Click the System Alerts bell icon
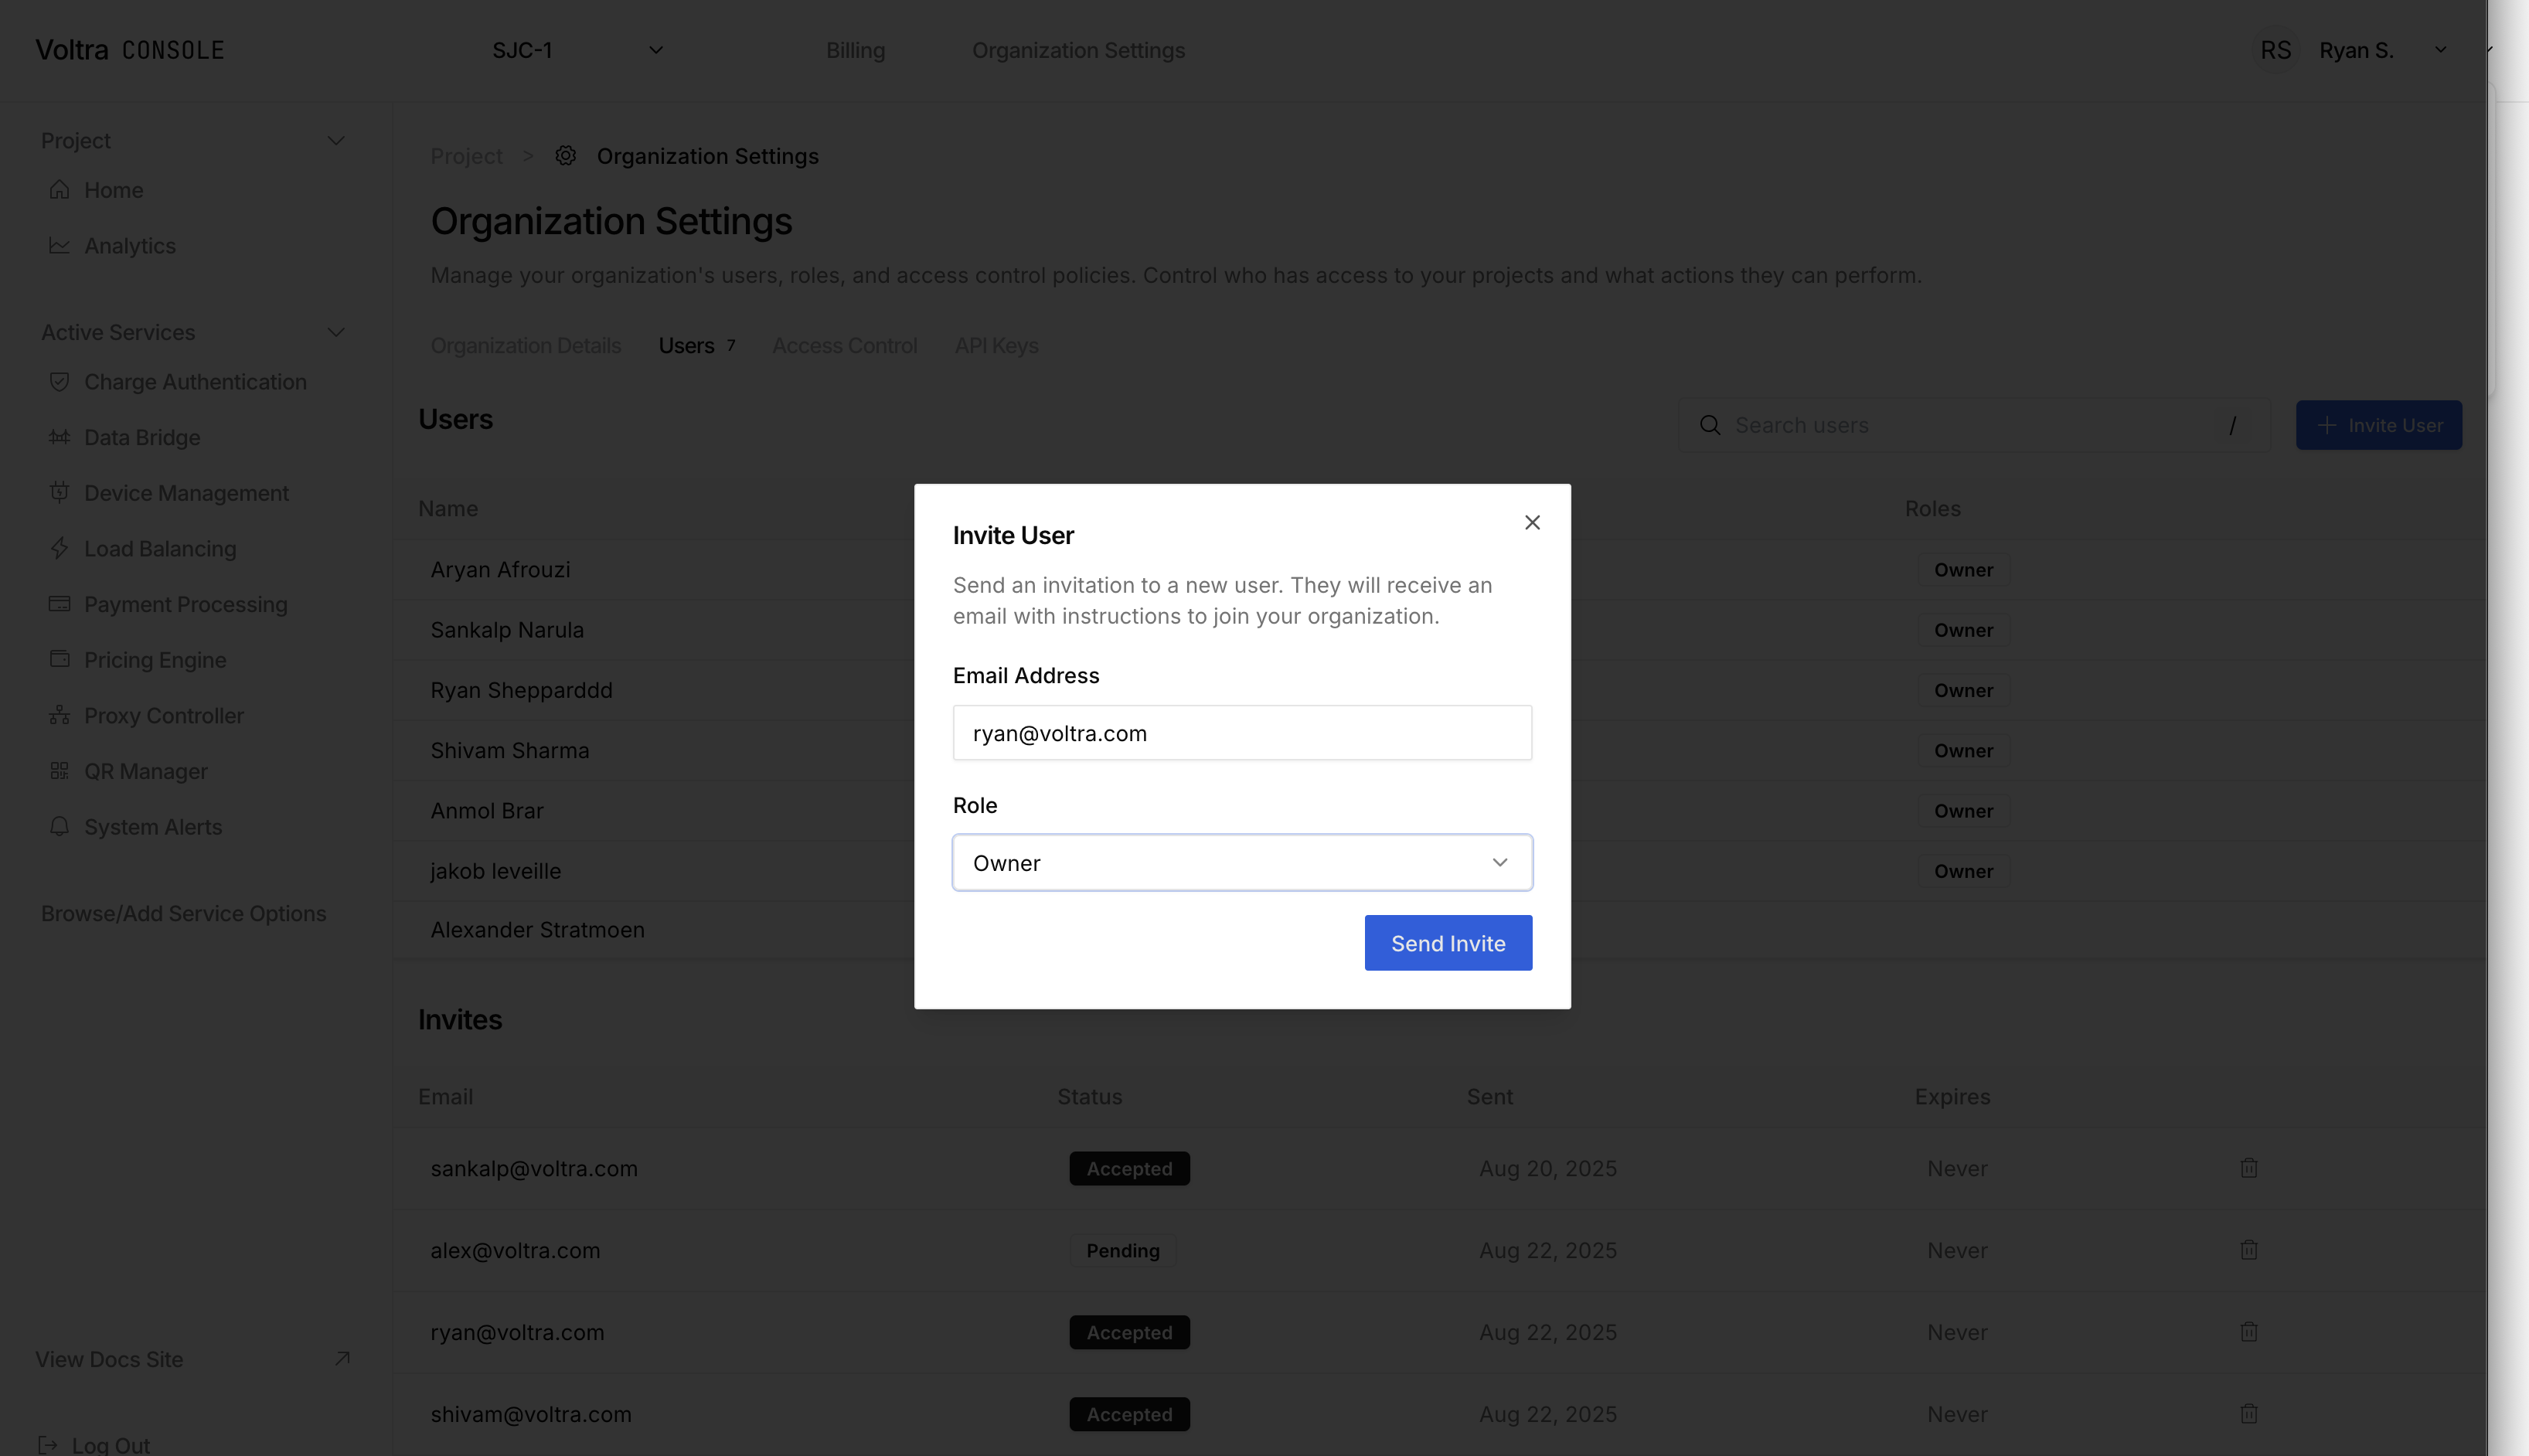 [x=59, y=826]
